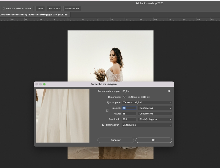Click the Largura value field

click(x=129, y=108)
